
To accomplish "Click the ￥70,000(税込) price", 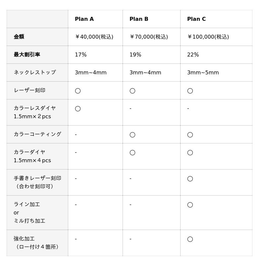I will tap(149, 37).
